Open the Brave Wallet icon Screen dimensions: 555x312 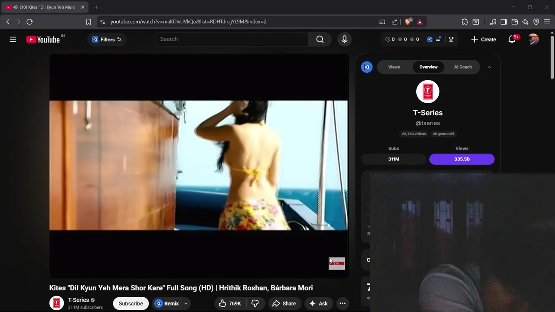[515, 22]
